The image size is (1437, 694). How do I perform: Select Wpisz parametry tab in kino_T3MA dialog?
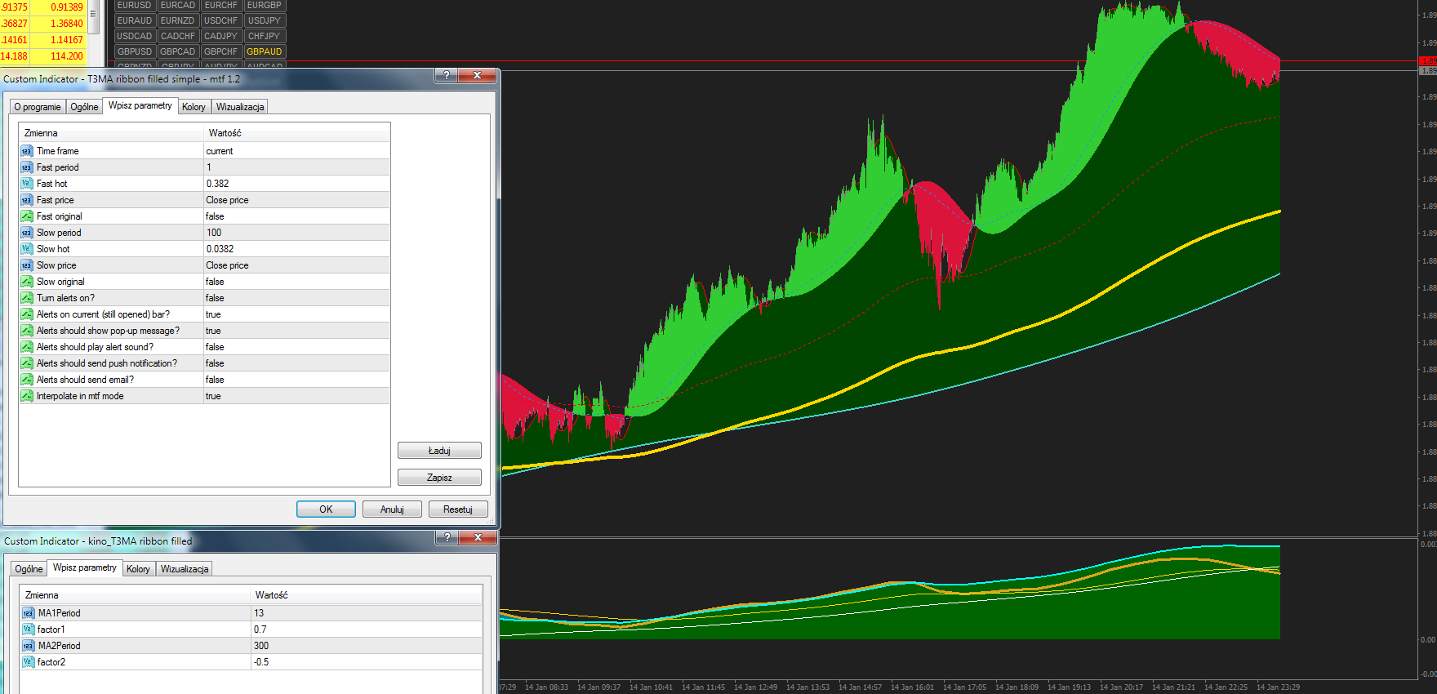tap(85, 567)
